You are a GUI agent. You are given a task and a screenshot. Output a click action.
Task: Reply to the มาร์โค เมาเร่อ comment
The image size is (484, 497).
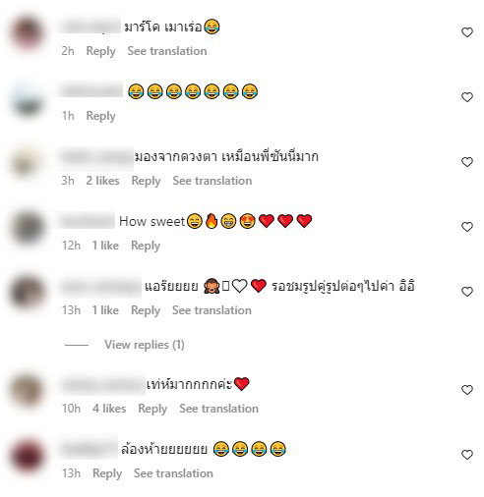point(100,51)
